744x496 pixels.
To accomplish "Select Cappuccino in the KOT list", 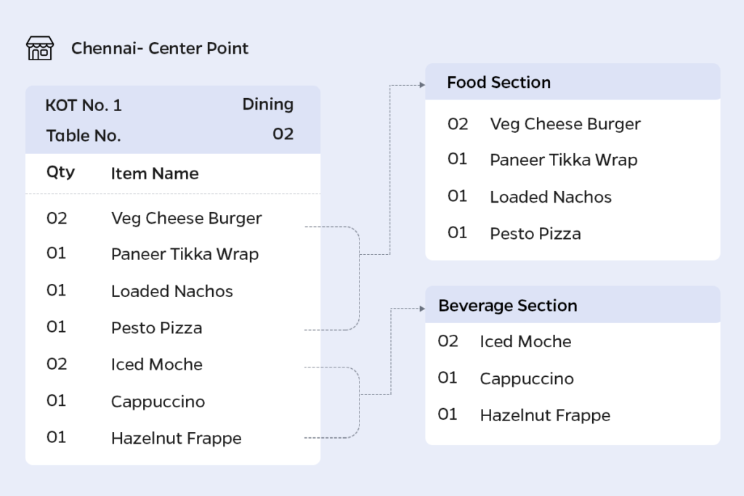I will (x=158, y=402).
